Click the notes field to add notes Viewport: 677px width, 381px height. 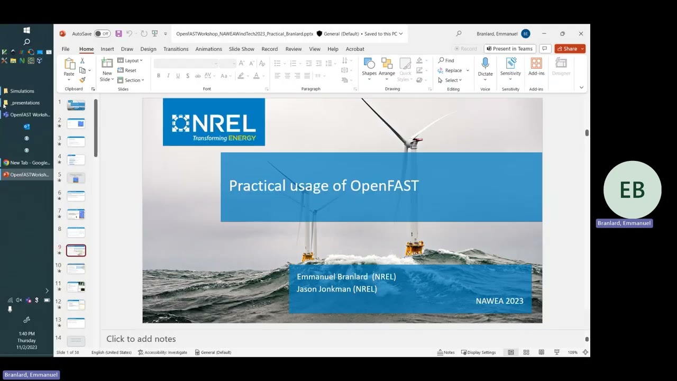coord(343,339)
